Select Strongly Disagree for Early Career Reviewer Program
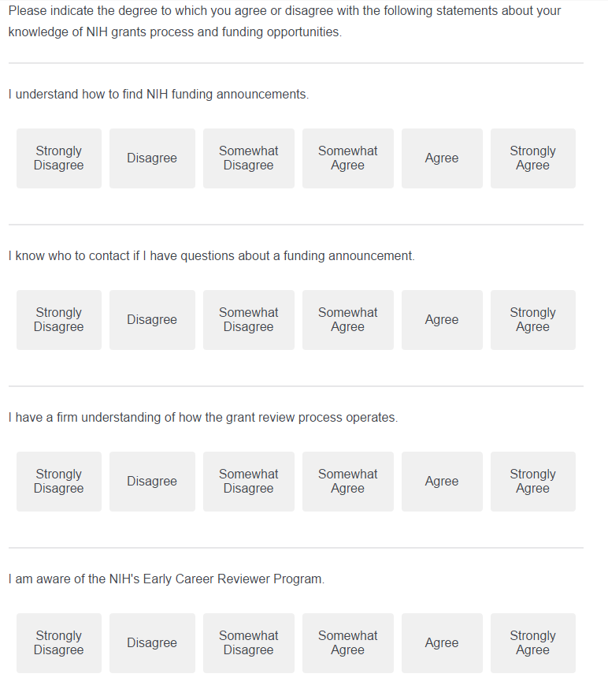This screenshot has width=608, height=696. click(59, 643)
